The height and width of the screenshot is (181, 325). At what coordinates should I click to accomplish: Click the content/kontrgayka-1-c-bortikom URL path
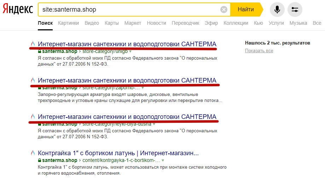coord(121,160)
